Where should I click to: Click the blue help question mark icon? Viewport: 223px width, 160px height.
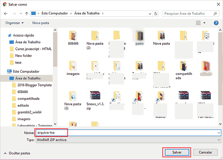pyautogui.click(x=216, y=23)
